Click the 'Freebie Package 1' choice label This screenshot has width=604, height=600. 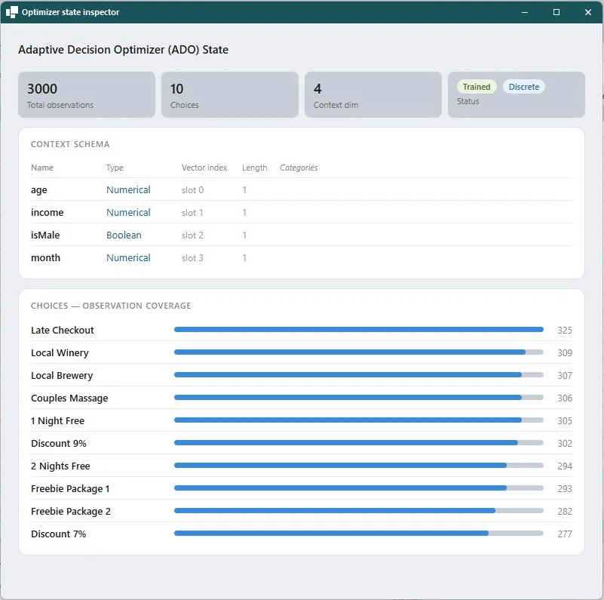(70, 488)
